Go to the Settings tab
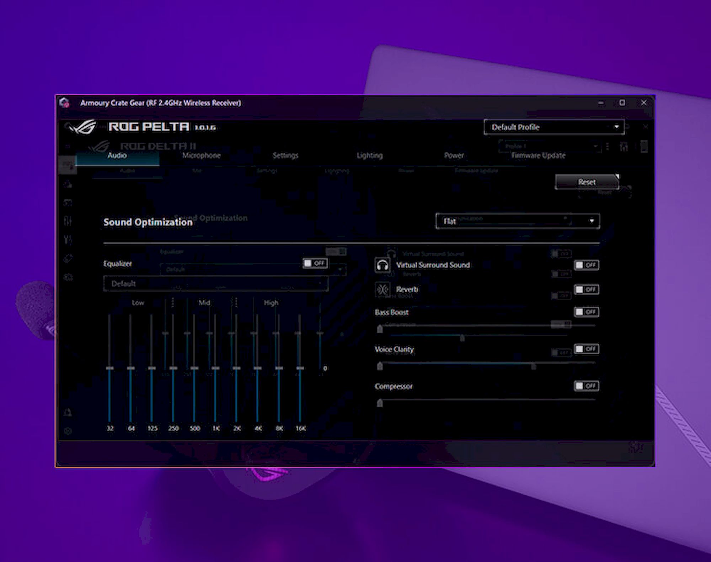711x562 pixels. 285,155
